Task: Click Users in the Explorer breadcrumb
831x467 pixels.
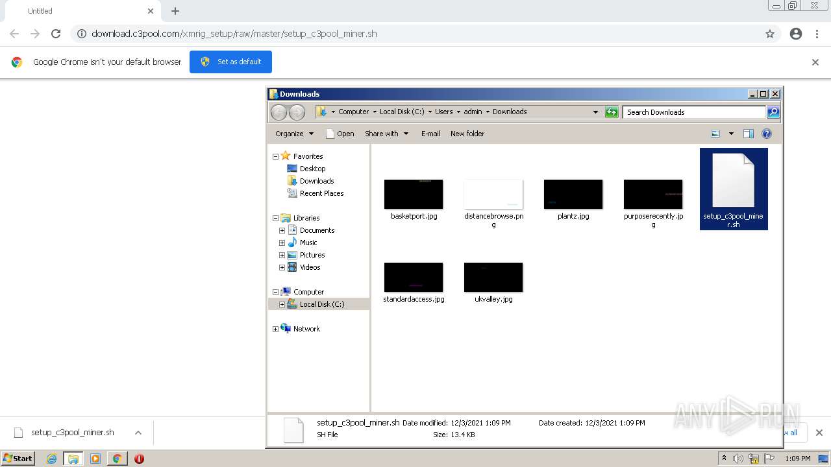Action: coord(444,112)
